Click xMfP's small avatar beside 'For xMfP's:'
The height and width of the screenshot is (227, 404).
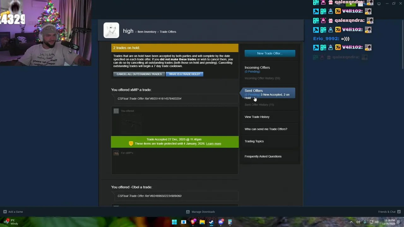pyautogui.click(x=116, y=153)
